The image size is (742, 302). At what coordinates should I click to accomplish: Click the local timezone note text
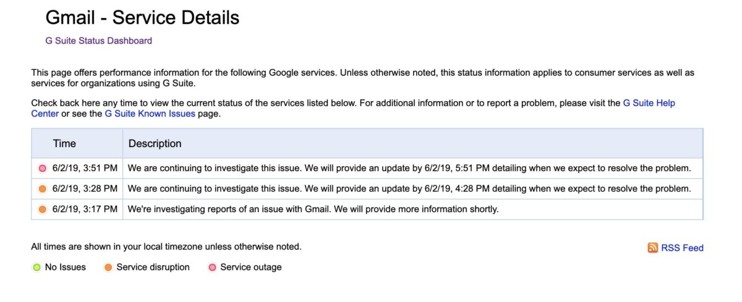click(x=166, y=246)
